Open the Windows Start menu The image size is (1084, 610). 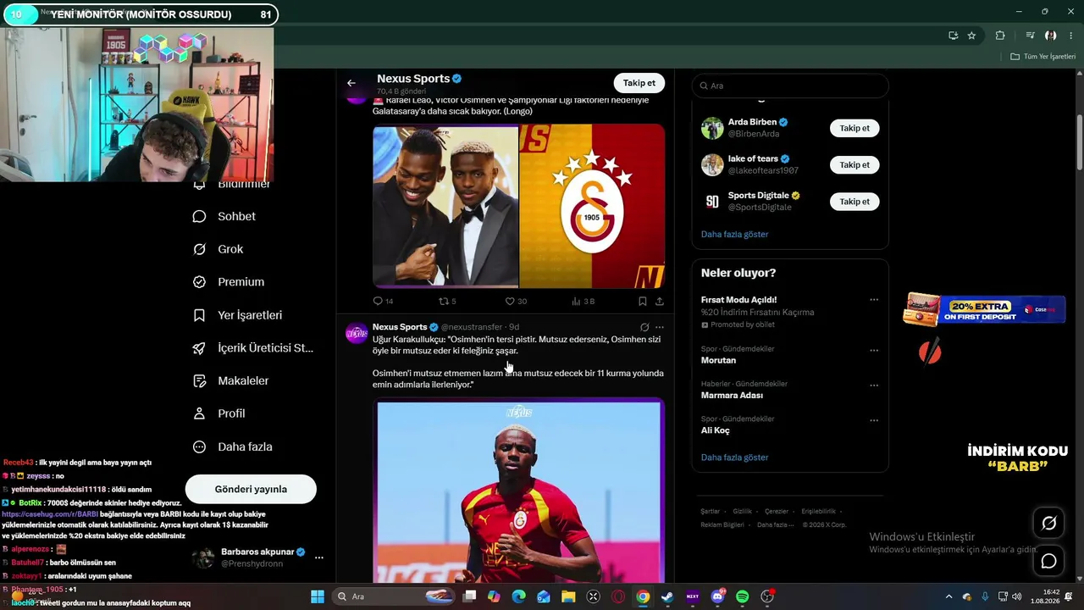click(318, 596)
